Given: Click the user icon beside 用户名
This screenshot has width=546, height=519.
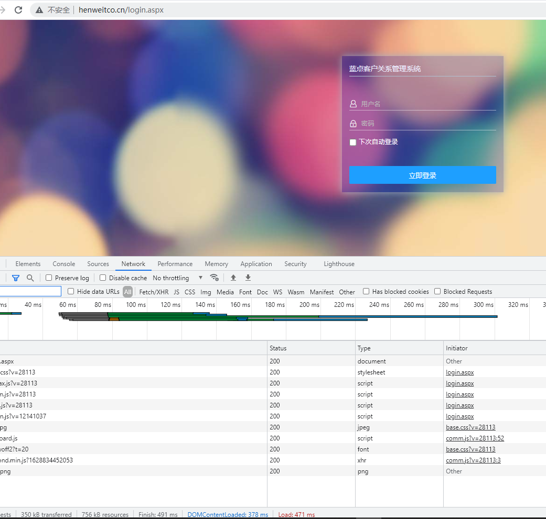Looking at the screenshot, I should (x=353, y=104).
